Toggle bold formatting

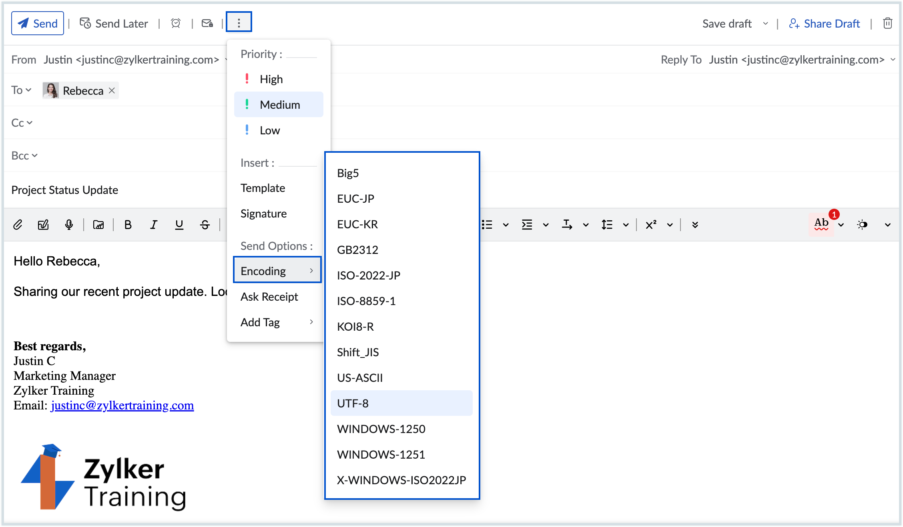pyautogui.click(x=128, y=225)
